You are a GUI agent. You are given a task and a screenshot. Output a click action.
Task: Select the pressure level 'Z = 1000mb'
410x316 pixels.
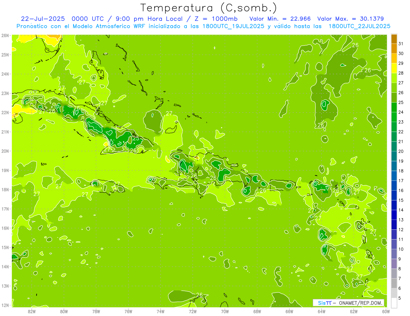tap(216, 18)
